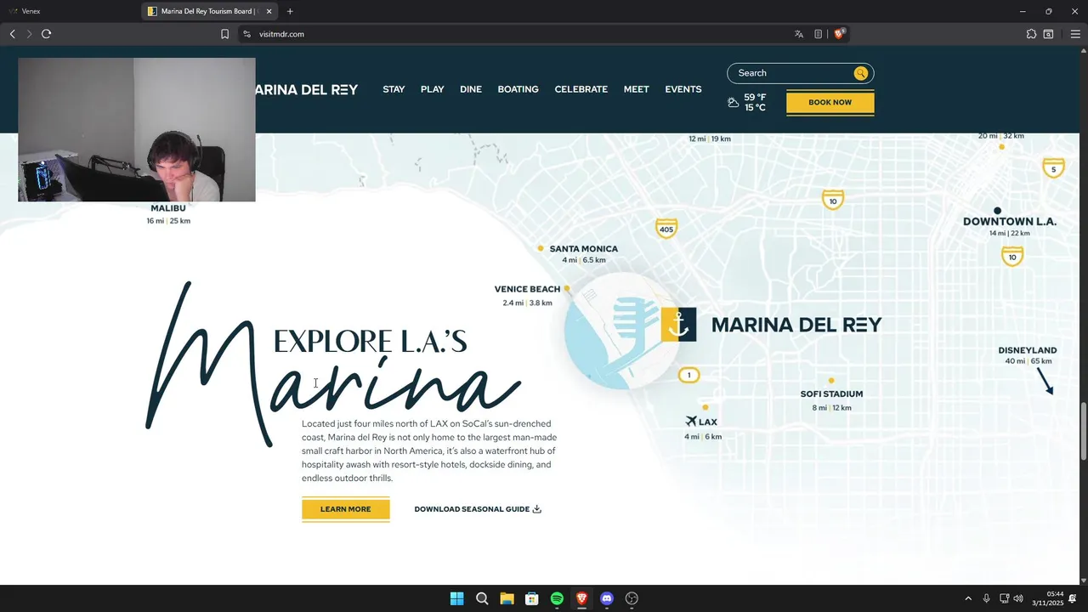Screen dimensions: 1088x612
Task: Show hidden system tray icons
Action: coord(967,598)
